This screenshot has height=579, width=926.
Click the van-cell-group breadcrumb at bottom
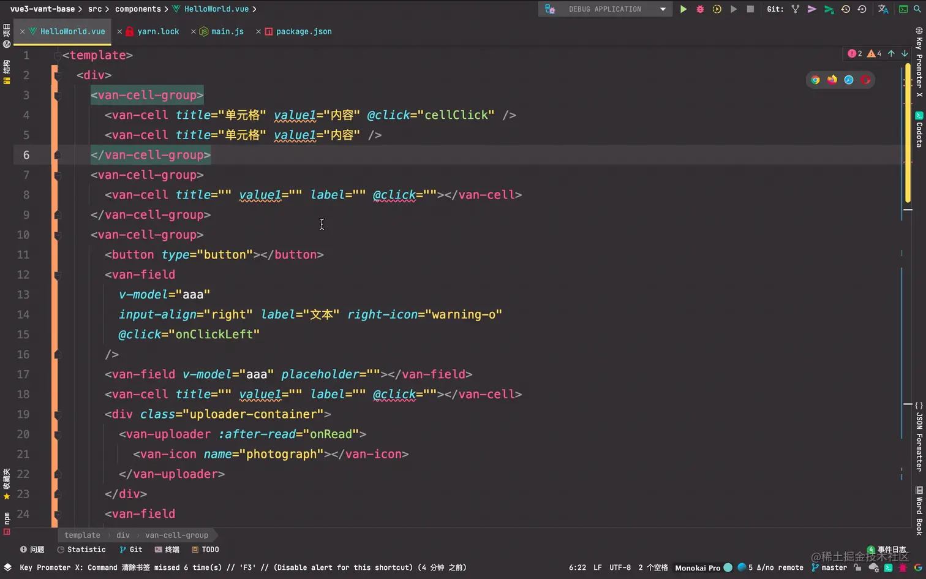(x=176, y=535)
